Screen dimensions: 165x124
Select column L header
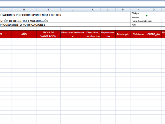[x=108, y=9]
